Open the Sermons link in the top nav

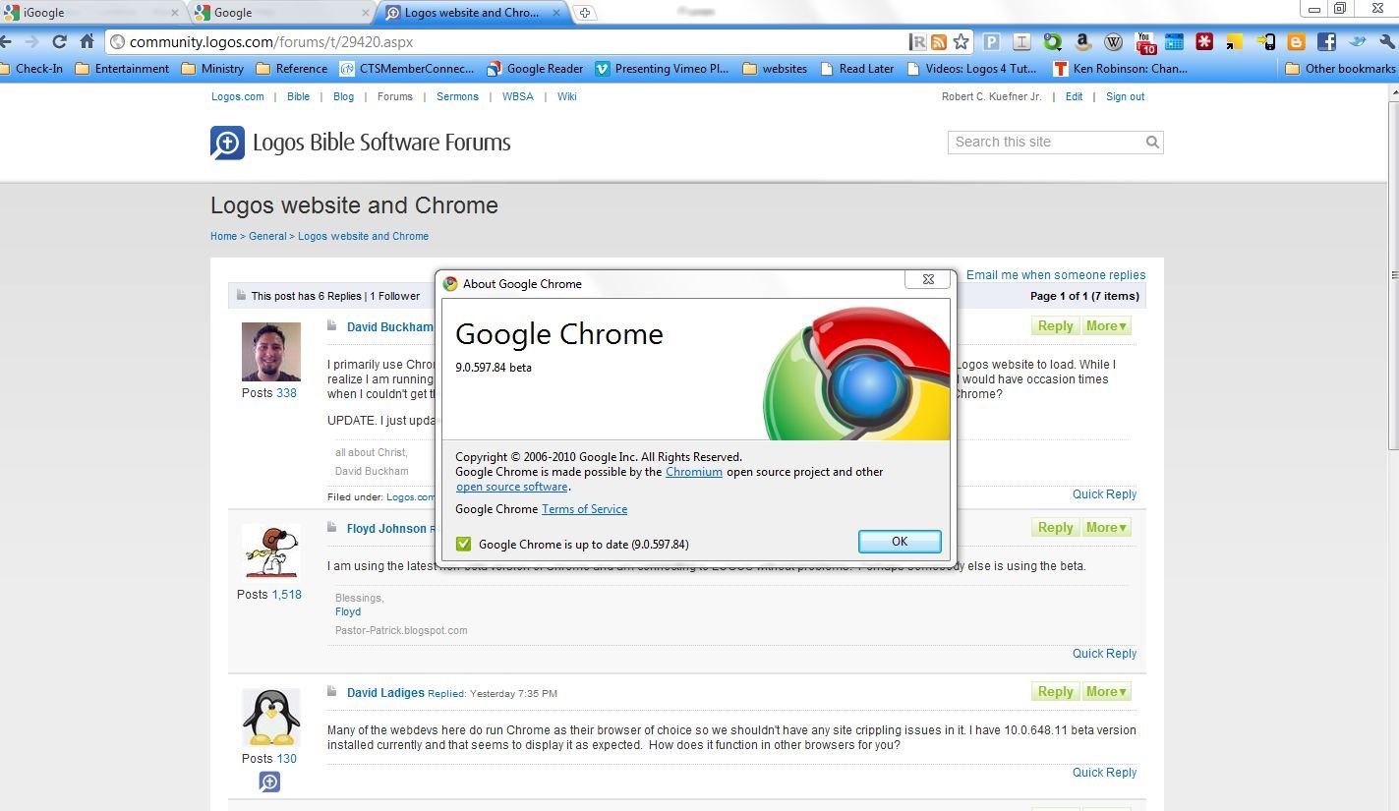click(457, 96)
